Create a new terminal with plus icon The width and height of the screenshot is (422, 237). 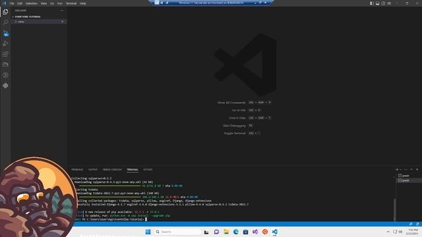(x=397, y=170)
